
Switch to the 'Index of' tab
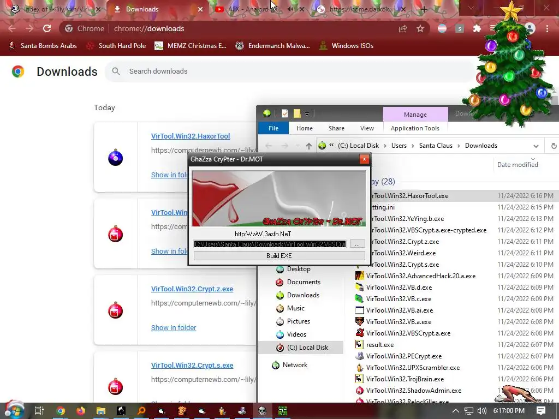[x=55, y=9]
